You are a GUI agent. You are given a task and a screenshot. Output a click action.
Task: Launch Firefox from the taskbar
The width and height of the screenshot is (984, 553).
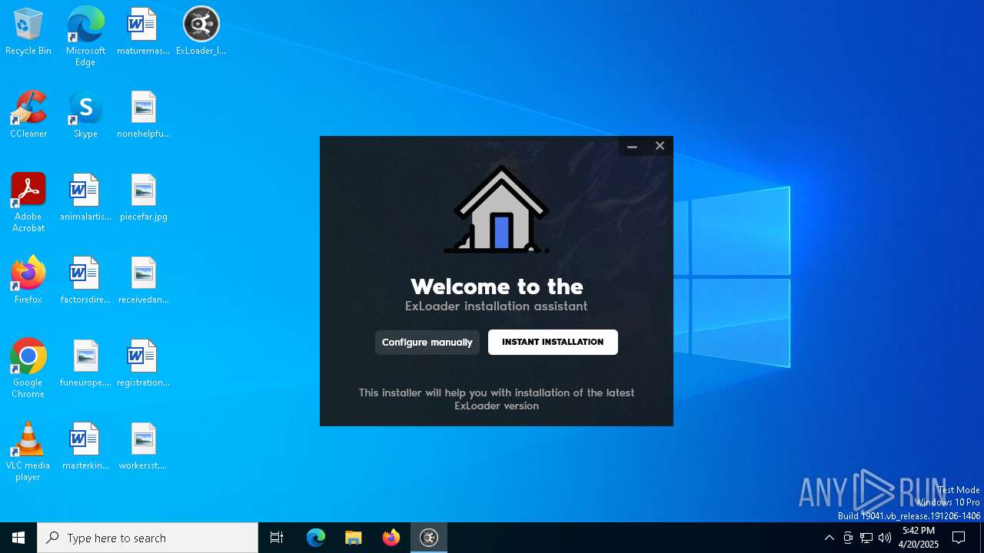click(391, 538)
